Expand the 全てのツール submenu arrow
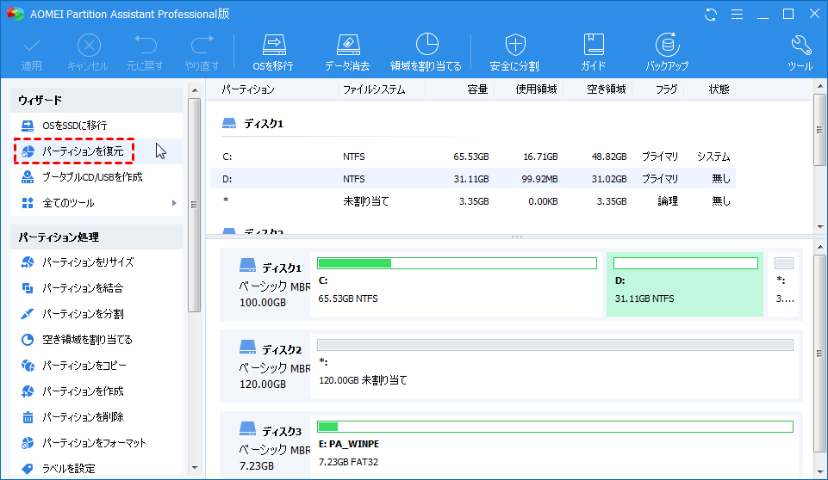 pyautogui.click(x=174, y=203)
